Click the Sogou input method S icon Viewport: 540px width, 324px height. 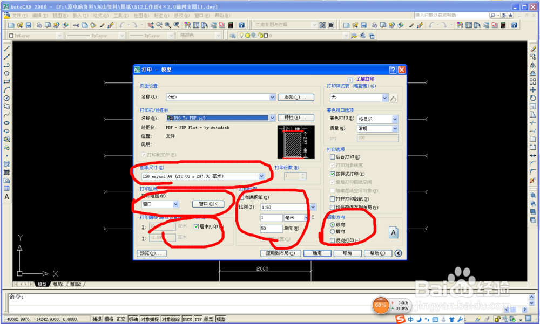click(400, 319)
